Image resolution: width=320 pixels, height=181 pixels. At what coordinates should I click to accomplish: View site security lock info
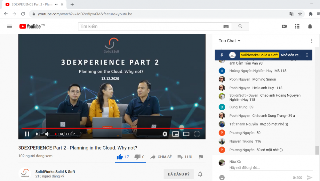[34, 14]
